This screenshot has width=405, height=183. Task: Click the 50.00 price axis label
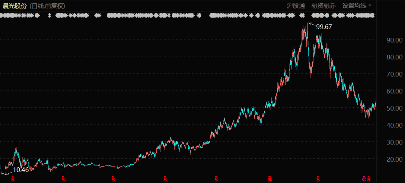394,108
